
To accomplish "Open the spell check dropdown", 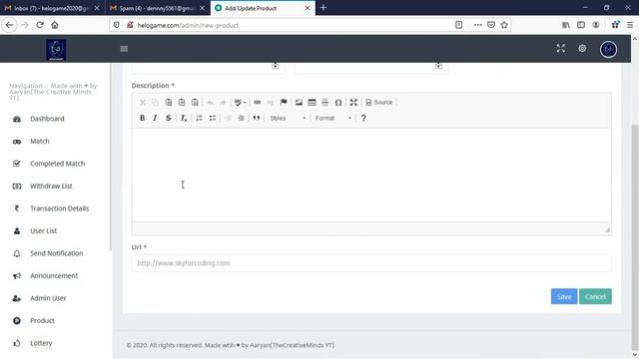I will point(240,103).
